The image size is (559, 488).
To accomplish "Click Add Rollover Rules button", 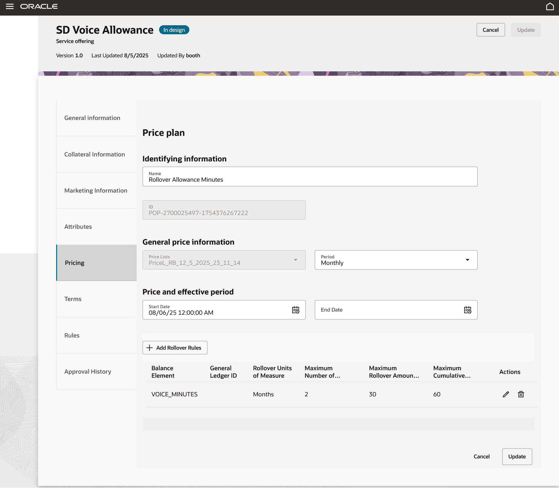I will pyautogui.click(x=175, y=348).
